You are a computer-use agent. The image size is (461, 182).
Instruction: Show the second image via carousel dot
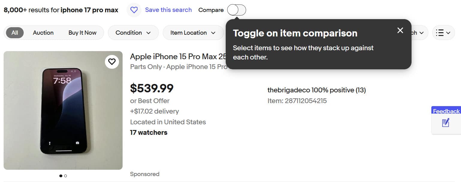click(x=66, y=176)
